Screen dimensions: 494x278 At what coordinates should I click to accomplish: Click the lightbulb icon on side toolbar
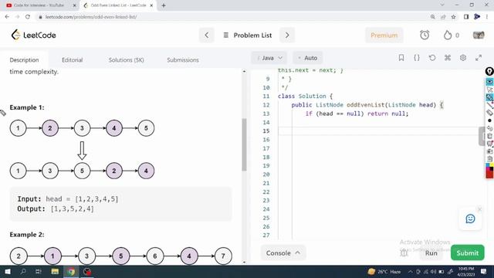(489, 72)
